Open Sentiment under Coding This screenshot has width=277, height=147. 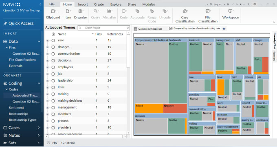tap(16, 108)
